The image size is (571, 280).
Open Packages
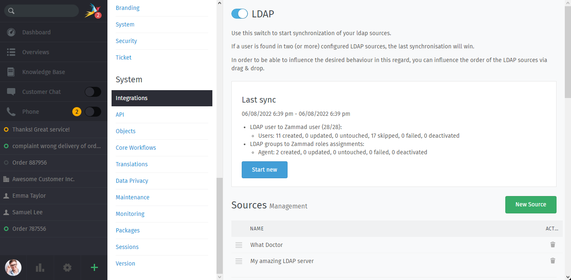point(128,230)
